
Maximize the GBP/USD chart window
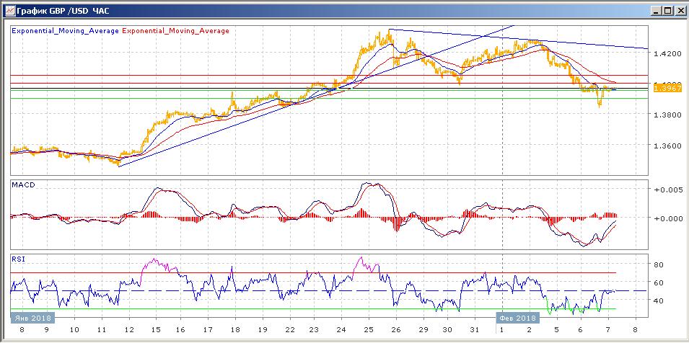(667, 11)
